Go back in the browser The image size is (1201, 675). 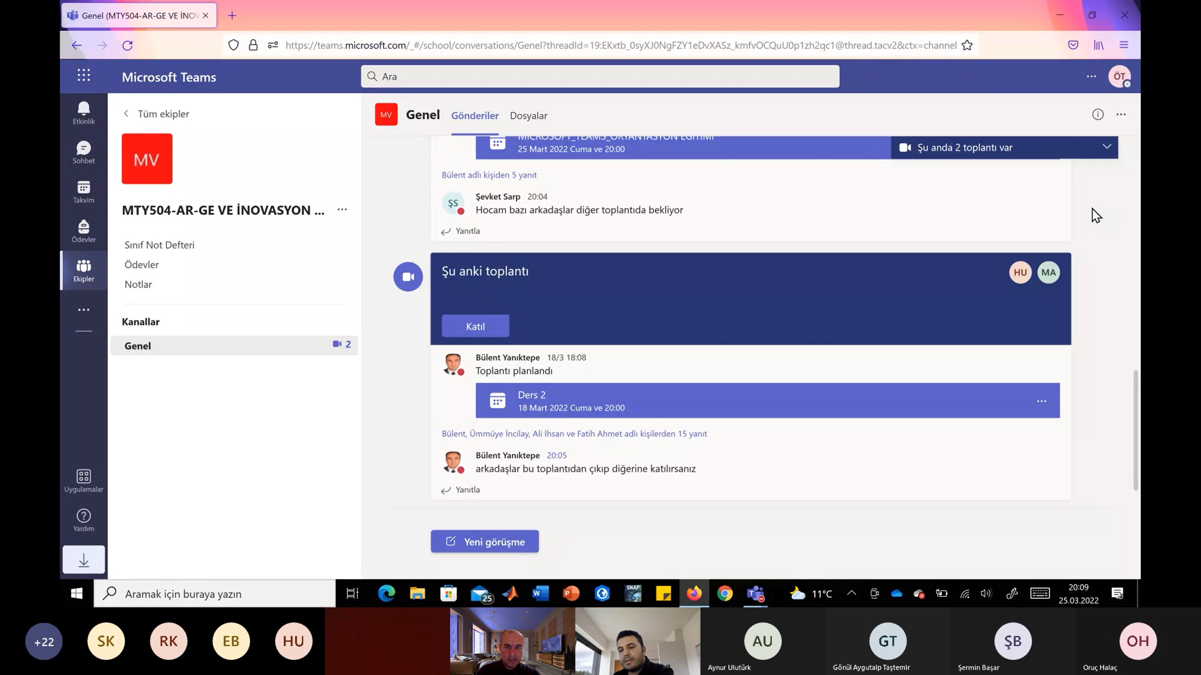click(x=76, y=45)
